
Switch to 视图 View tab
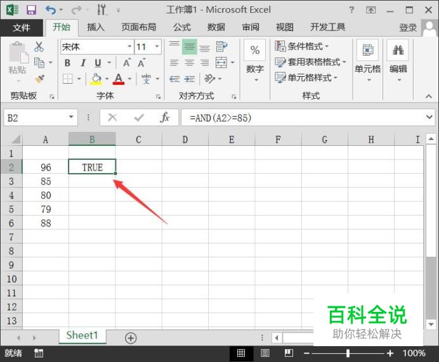(x=285, y=27)
